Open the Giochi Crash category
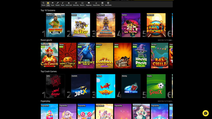This screenshot has width=212, height=119. pyautogui.click(x=69, y=4)
